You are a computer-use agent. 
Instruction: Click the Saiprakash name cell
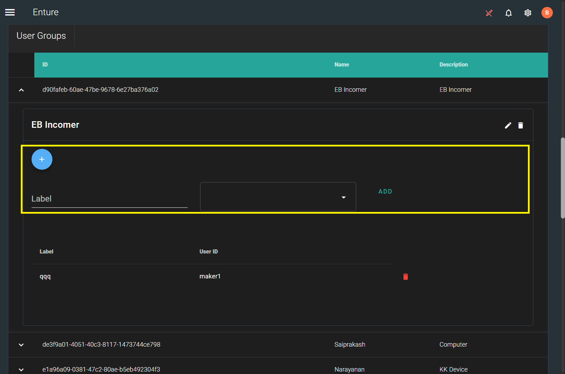(350, 345)
